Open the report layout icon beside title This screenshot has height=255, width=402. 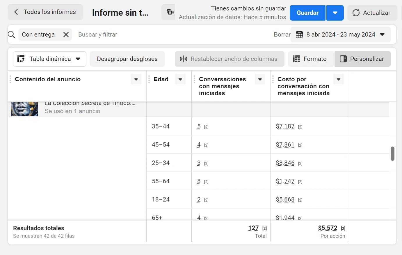point(170,12)
